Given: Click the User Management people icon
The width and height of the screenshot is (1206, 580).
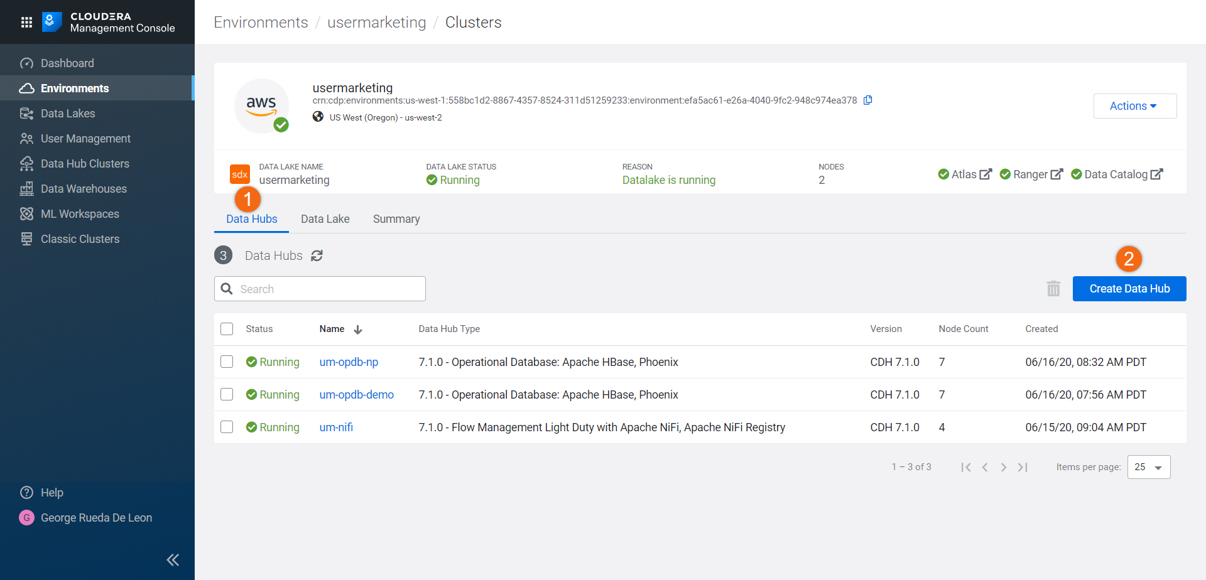Looking at the screenshot, I should (26, 139).
